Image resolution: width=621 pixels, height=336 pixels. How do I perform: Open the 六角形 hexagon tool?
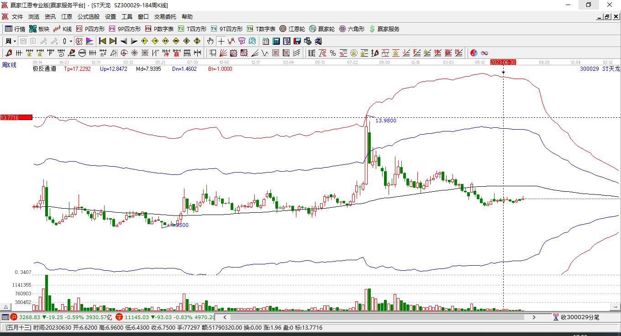[352, 29]
